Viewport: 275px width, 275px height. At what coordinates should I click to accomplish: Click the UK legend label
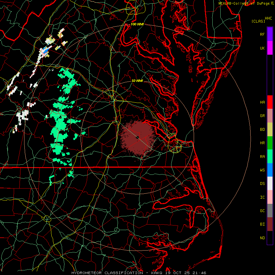coord(262,48)
